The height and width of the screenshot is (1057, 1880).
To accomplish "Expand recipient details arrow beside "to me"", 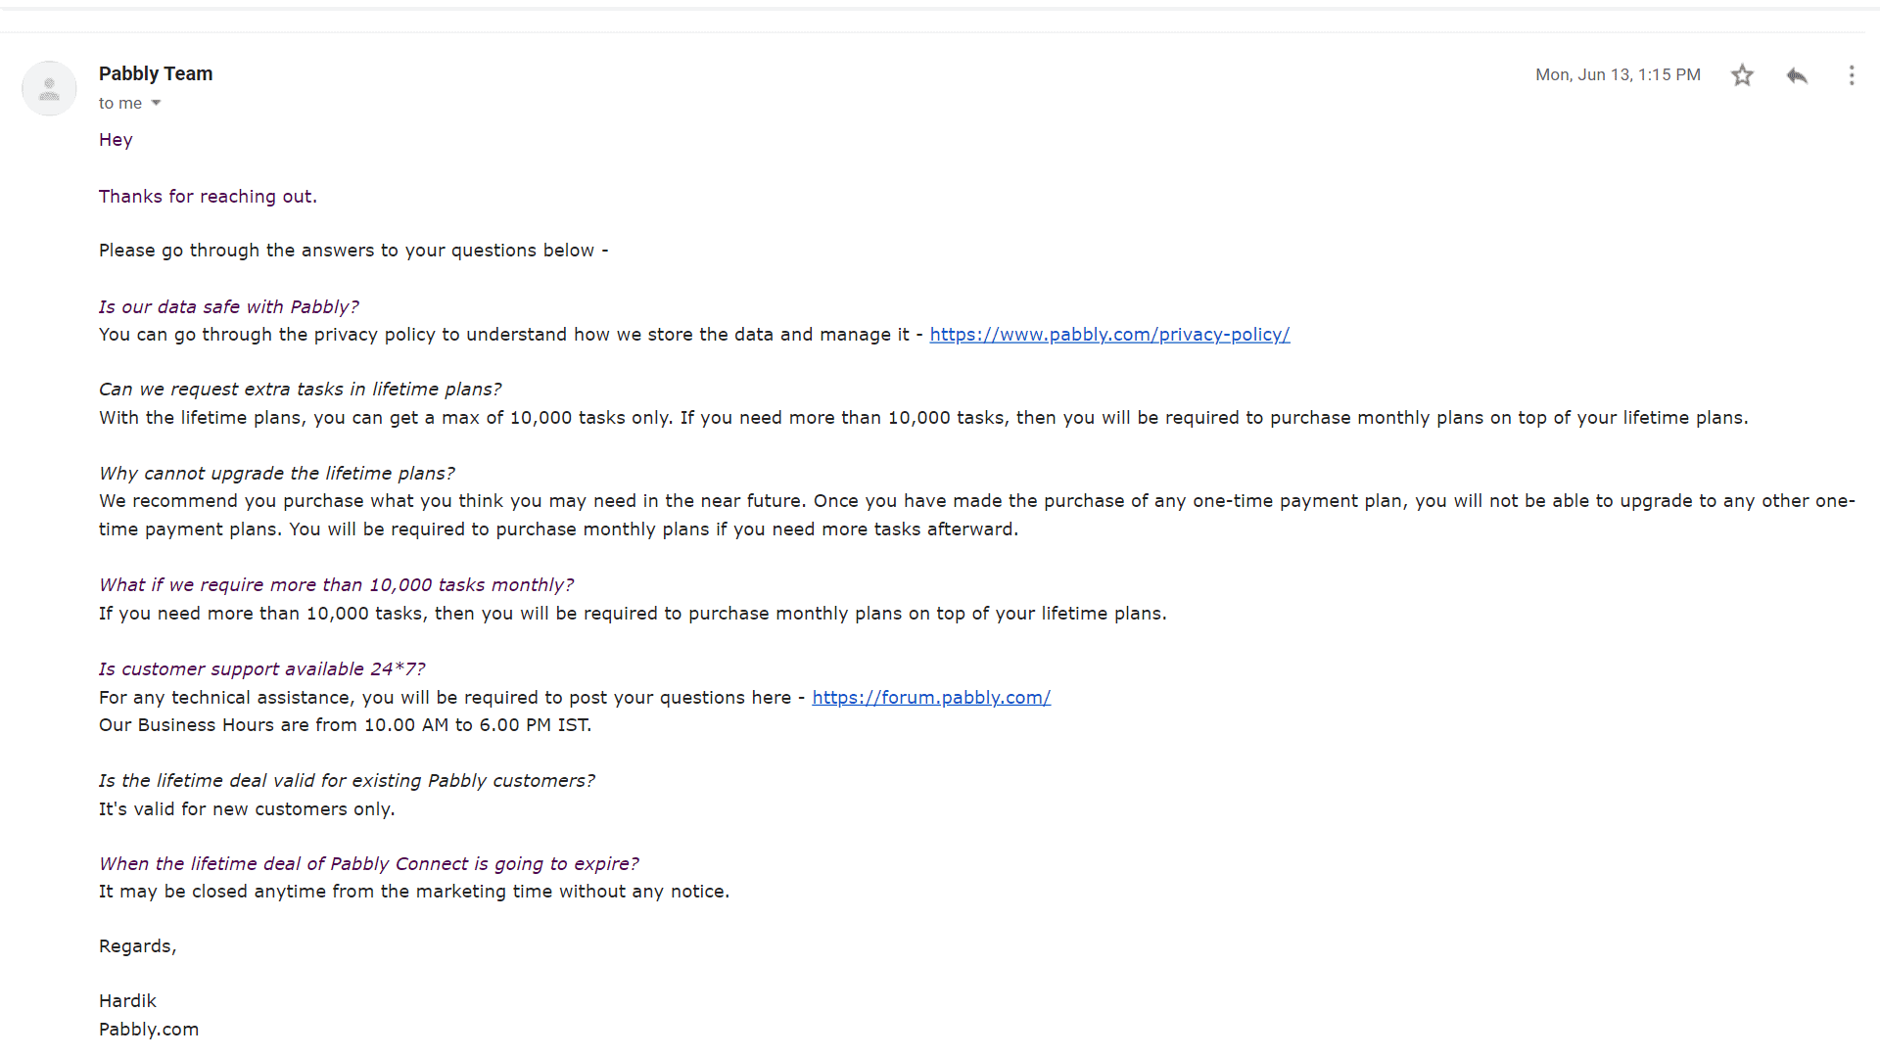I will [x=156, y=103].
